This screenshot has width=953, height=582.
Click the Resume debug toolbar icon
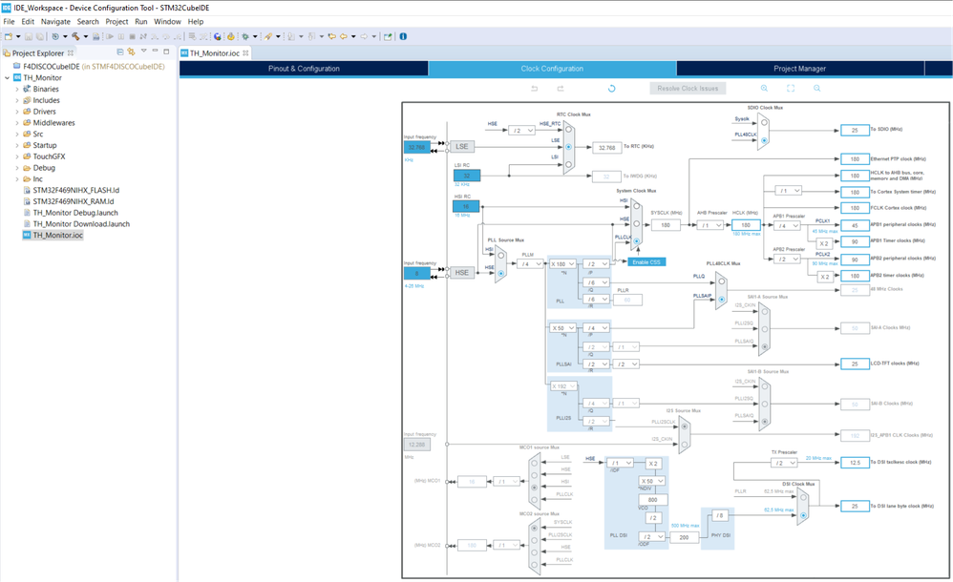(110, 36)
